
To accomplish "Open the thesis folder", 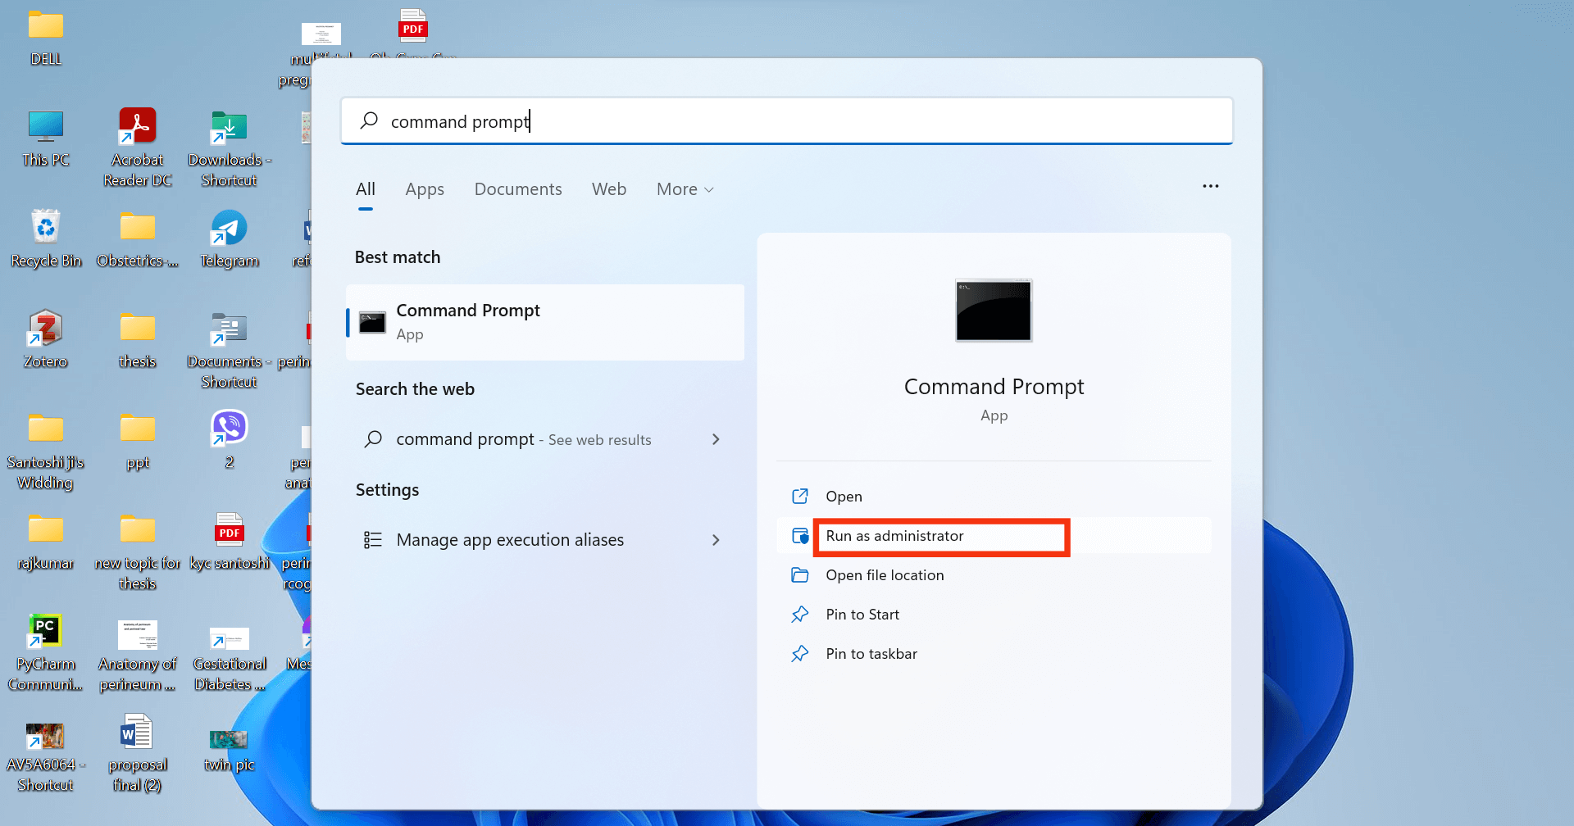I will click(x=138, y=339).
